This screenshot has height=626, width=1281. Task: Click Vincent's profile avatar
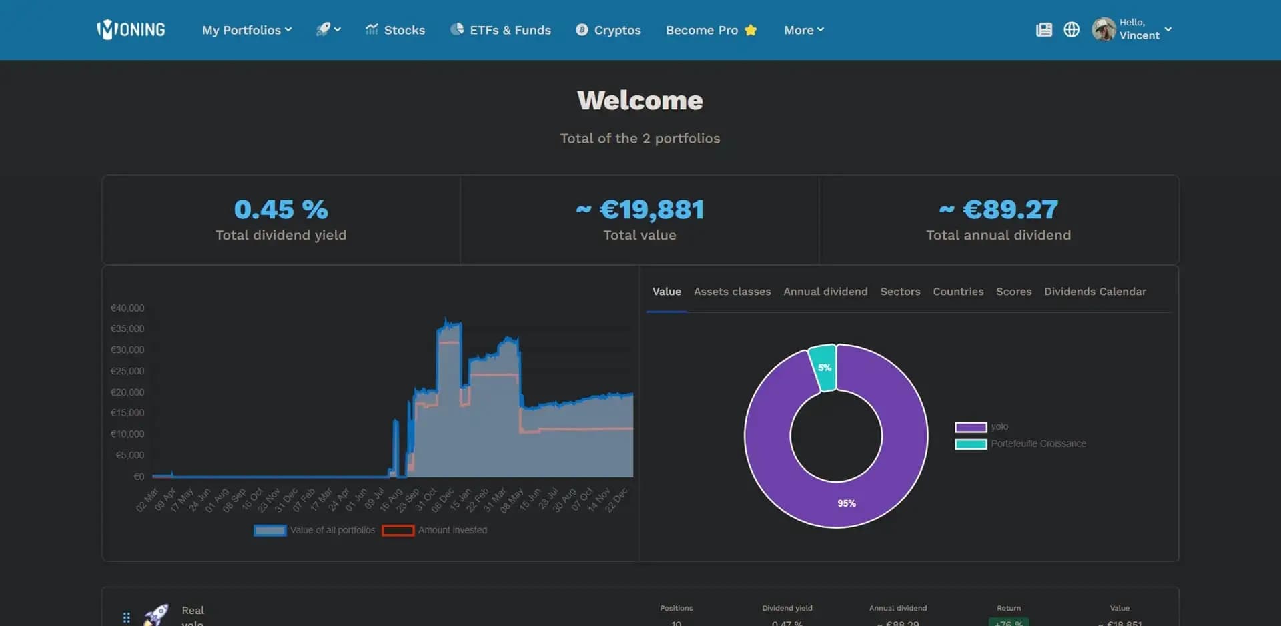1104,29
